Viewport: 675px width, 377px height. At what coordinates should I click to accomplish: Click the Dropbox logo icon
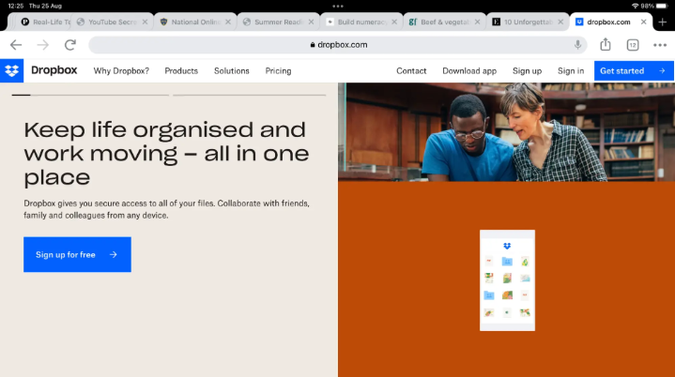11,70
